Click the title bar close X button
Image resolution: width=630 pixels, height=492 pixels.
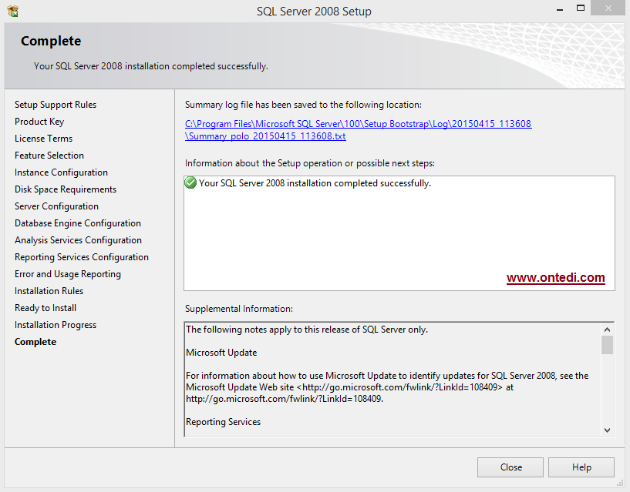(x=608, y=8)
